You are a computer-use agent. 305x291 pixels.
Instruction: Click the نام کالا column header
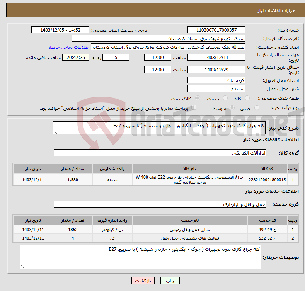[189, 169]
